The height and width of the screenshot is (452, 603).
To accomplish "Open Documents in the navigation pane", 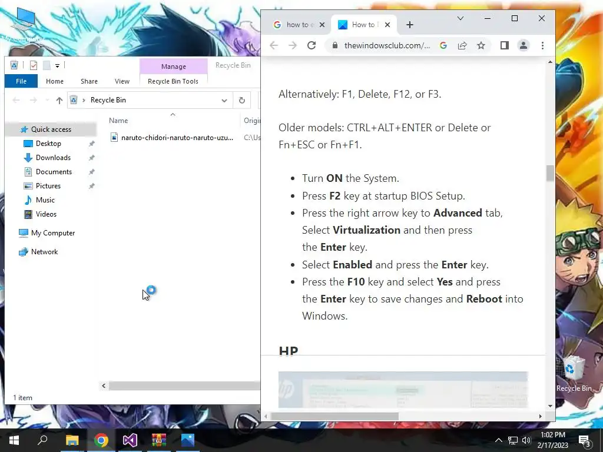I will (54, 172).
